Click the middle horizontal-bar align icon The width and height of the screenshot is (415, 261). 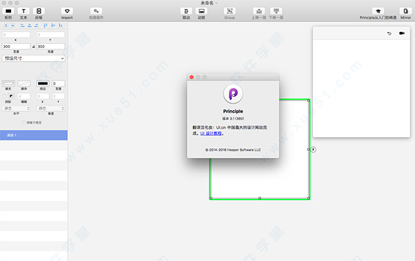coord(30,26)
